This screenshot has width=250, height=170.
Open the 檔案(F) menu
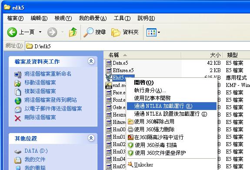pos(15,18)
